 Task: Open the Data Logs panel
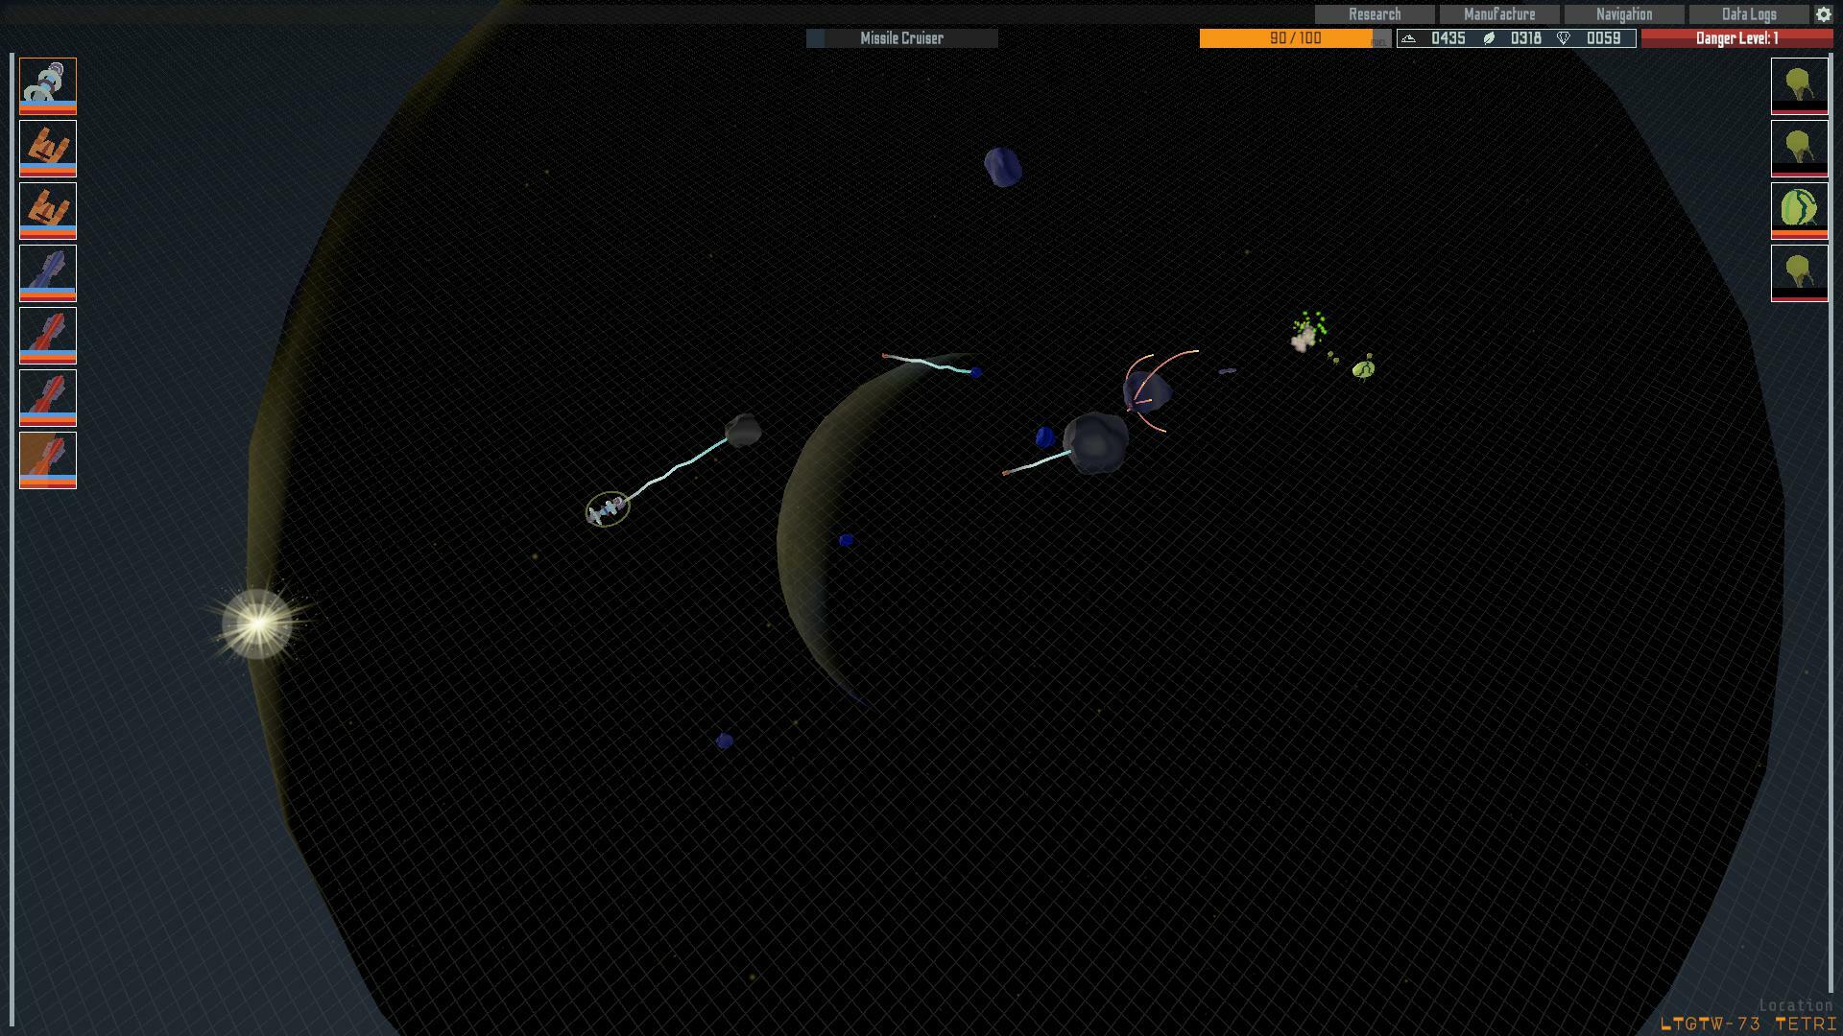pos(1748,14)
